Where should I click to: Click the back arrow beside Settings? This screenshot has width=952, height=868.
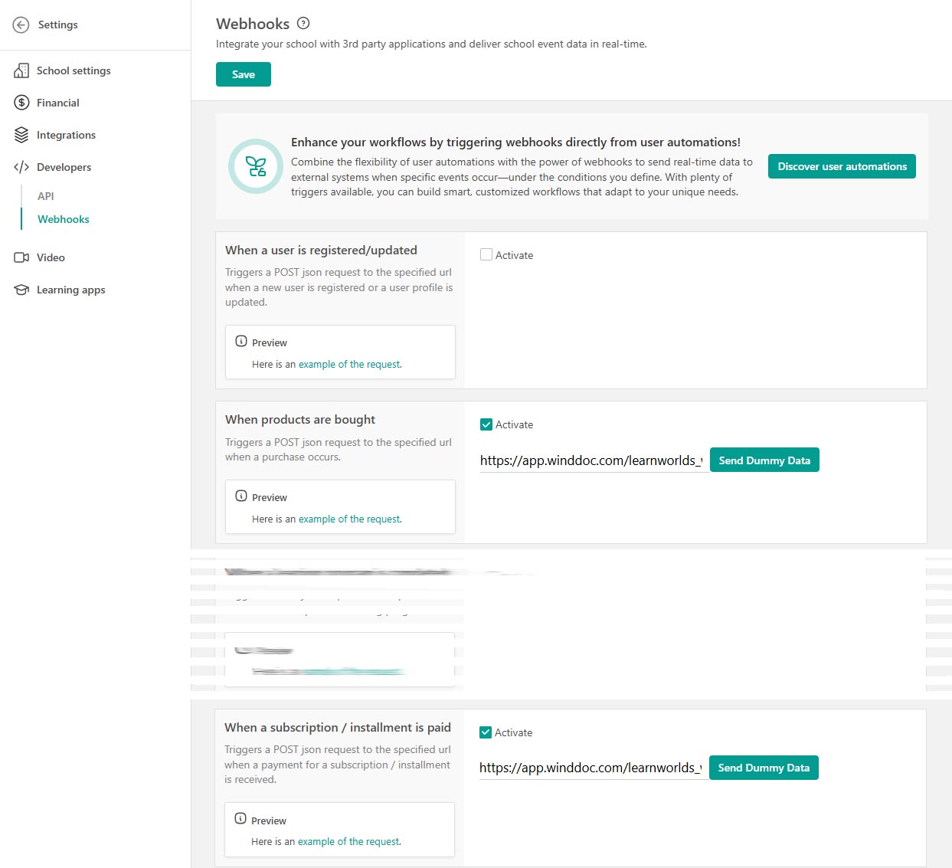[x=21, y=25]
